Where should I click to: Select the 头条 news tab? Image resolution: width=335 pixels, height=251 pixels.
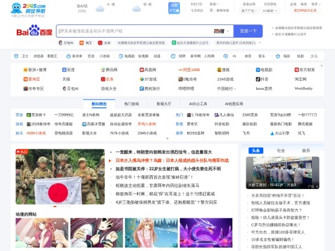[255, 151]
